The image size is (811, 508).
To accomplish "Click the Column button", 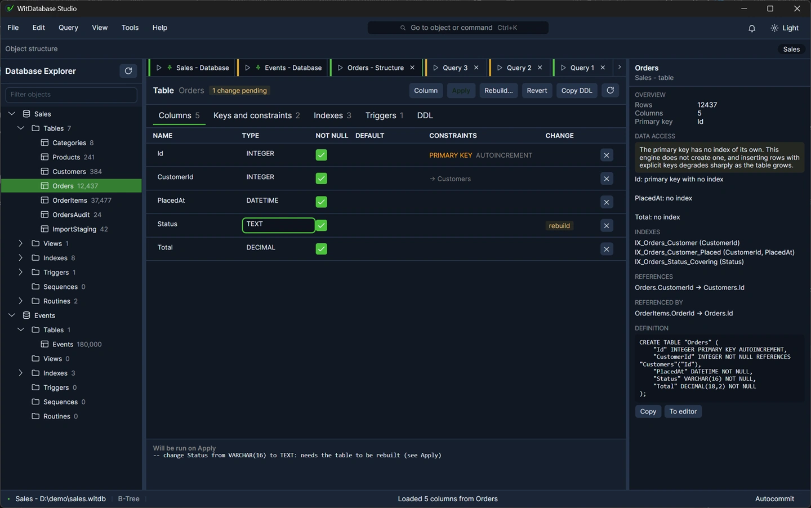I will coord(426,91).
